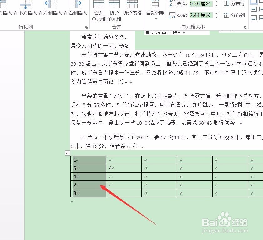Click middle-left cell alignment icon

(x=254, y=9)
